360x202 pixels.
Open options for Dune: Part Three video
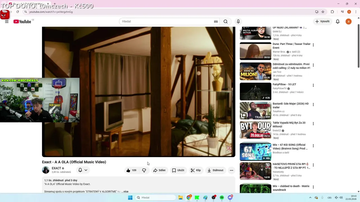coord(313,45)
